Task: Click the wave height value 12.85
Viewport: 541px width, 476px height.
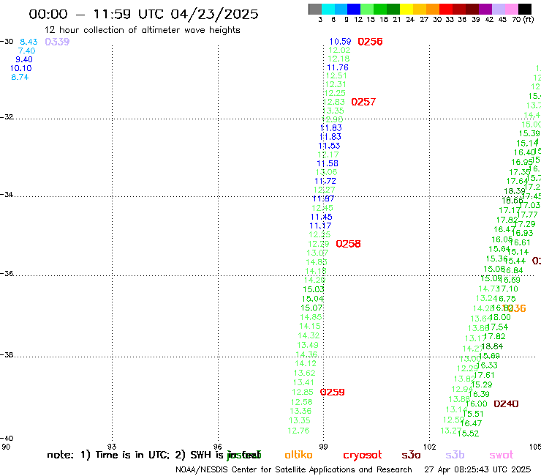Action: [x=303, y=393]
